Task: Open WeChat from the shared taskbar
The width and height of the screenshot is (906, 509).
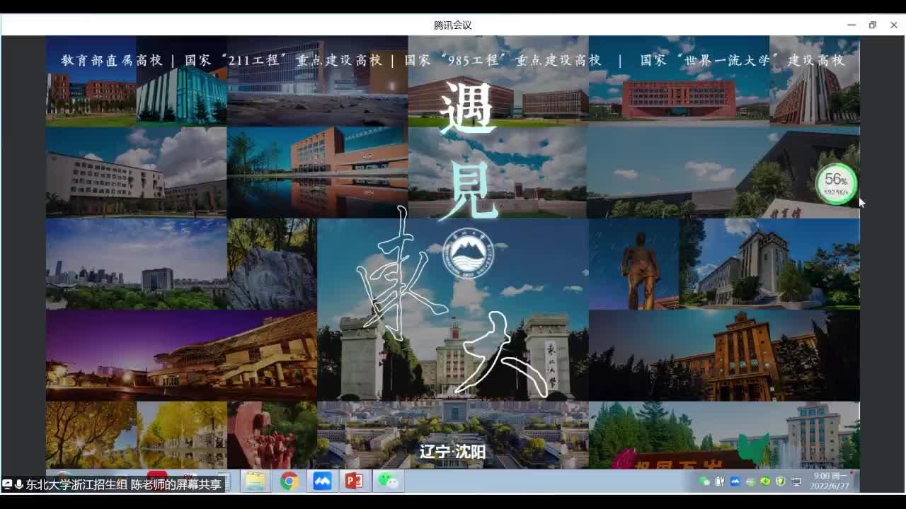Action: click(x=387, y=481)
